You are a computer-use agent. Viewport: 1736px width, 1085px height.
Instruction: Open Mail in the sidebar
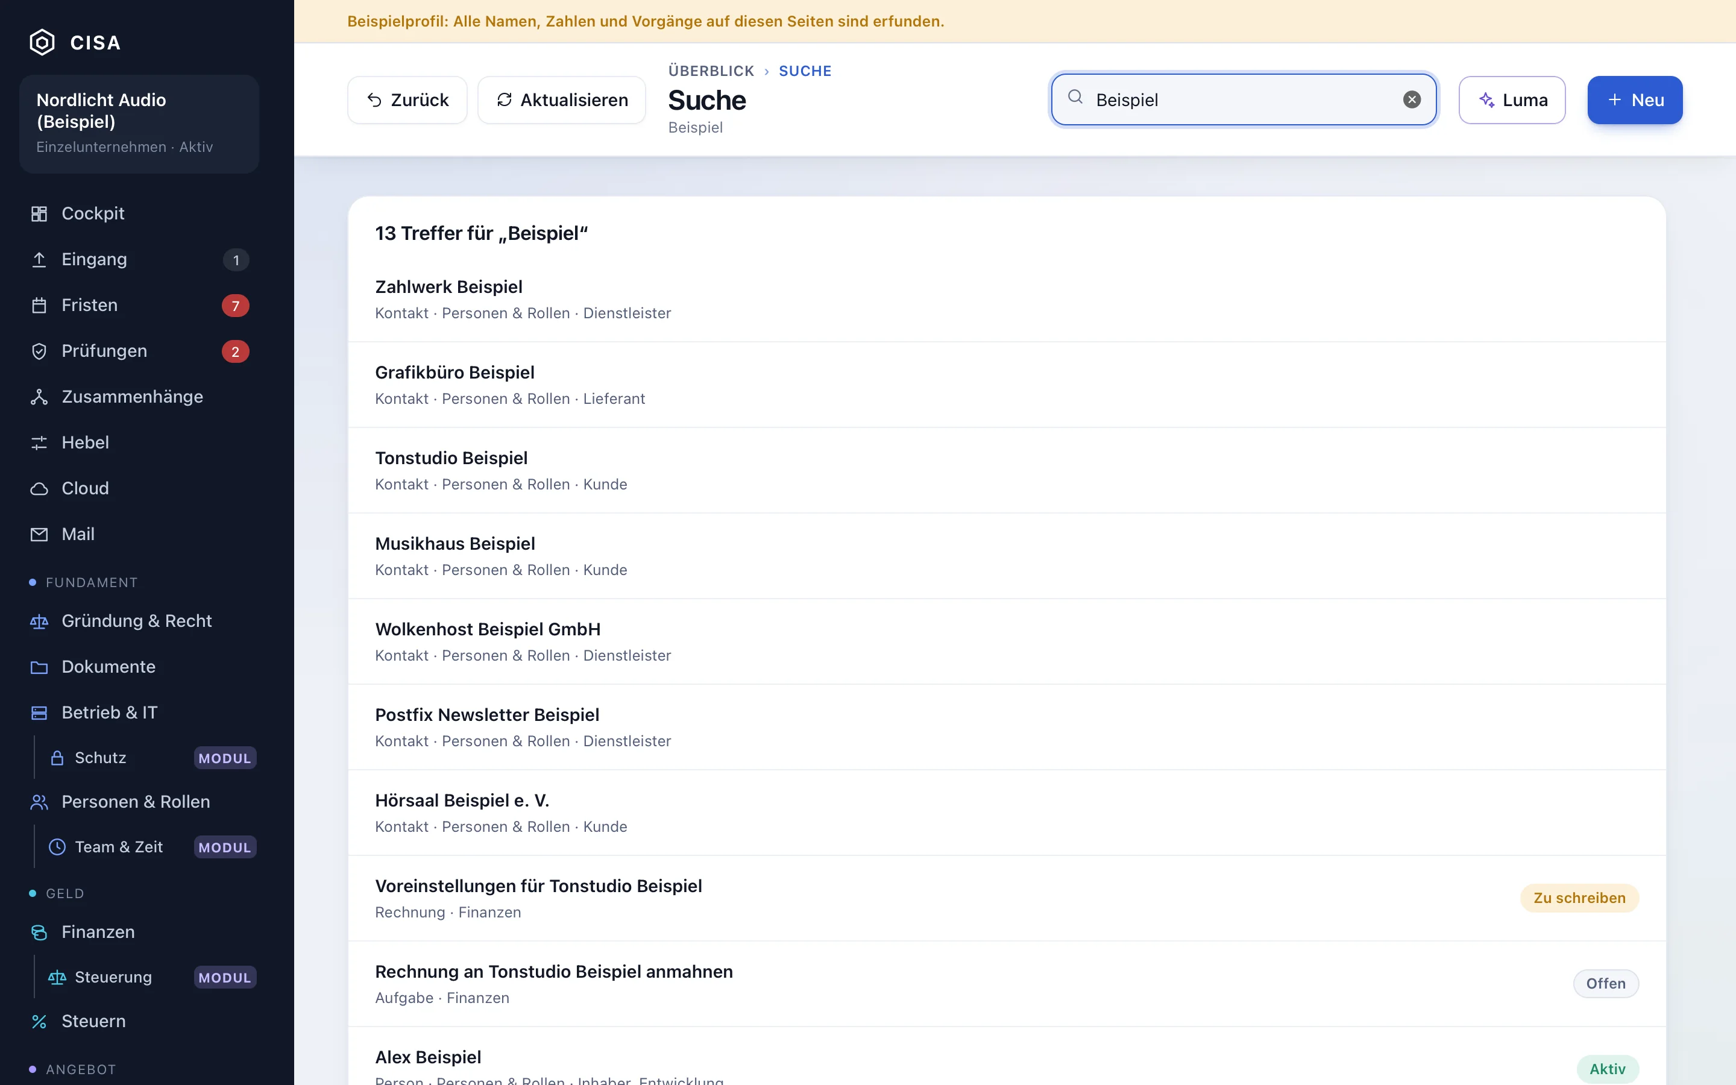pos(139,535)
